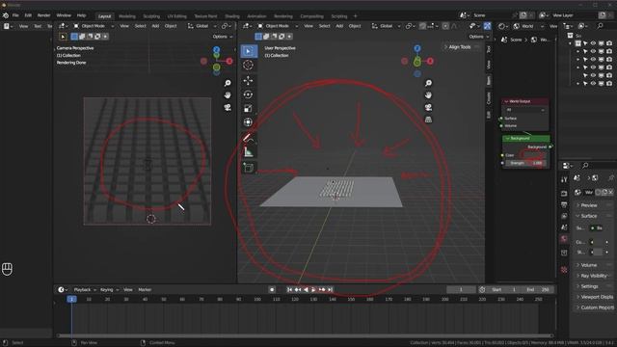617x347 pixels.
Task: Click frame 1 marker on timeline
Action: coord(71,300)
